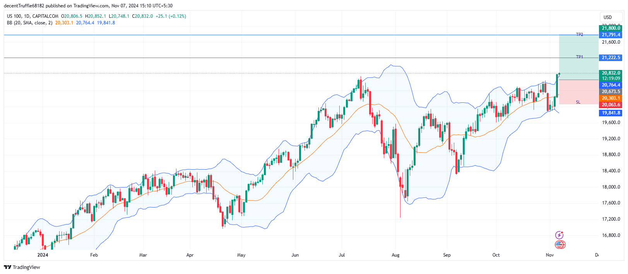Click the purple lightning bolt news icon
Image resolution: width=628 pixels, height=274 pixels.
559,235
